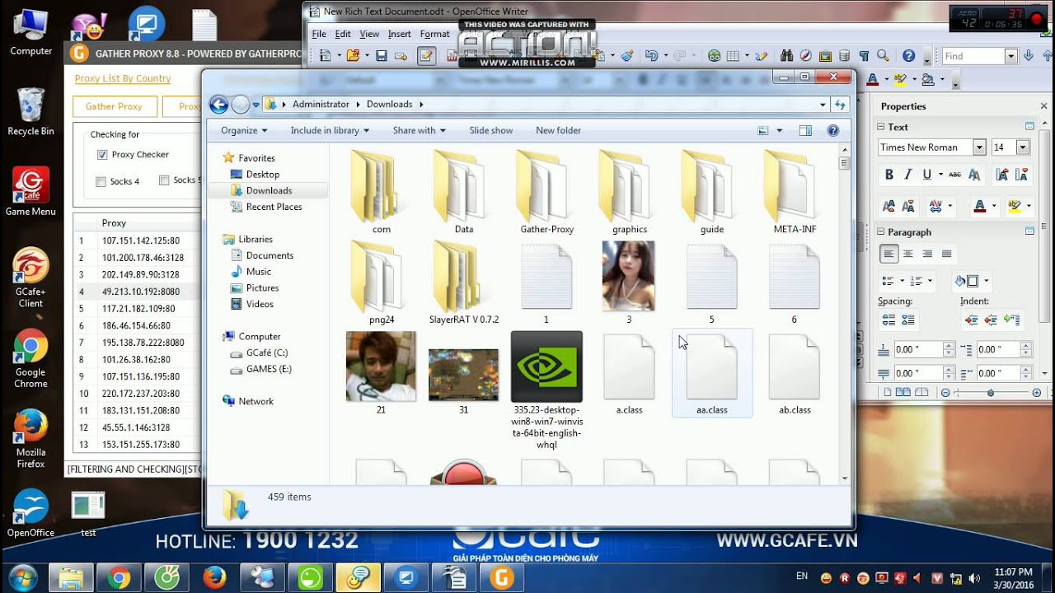
Task: Open Format menu in OpenOffice Writer
Action: click(434, 34)
